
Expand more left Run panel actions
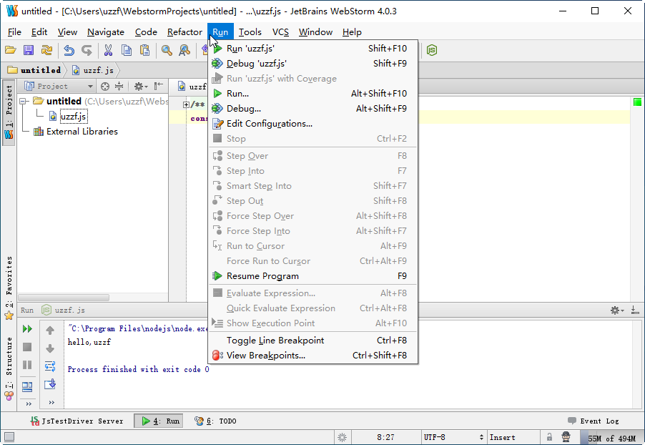(29, 404)
